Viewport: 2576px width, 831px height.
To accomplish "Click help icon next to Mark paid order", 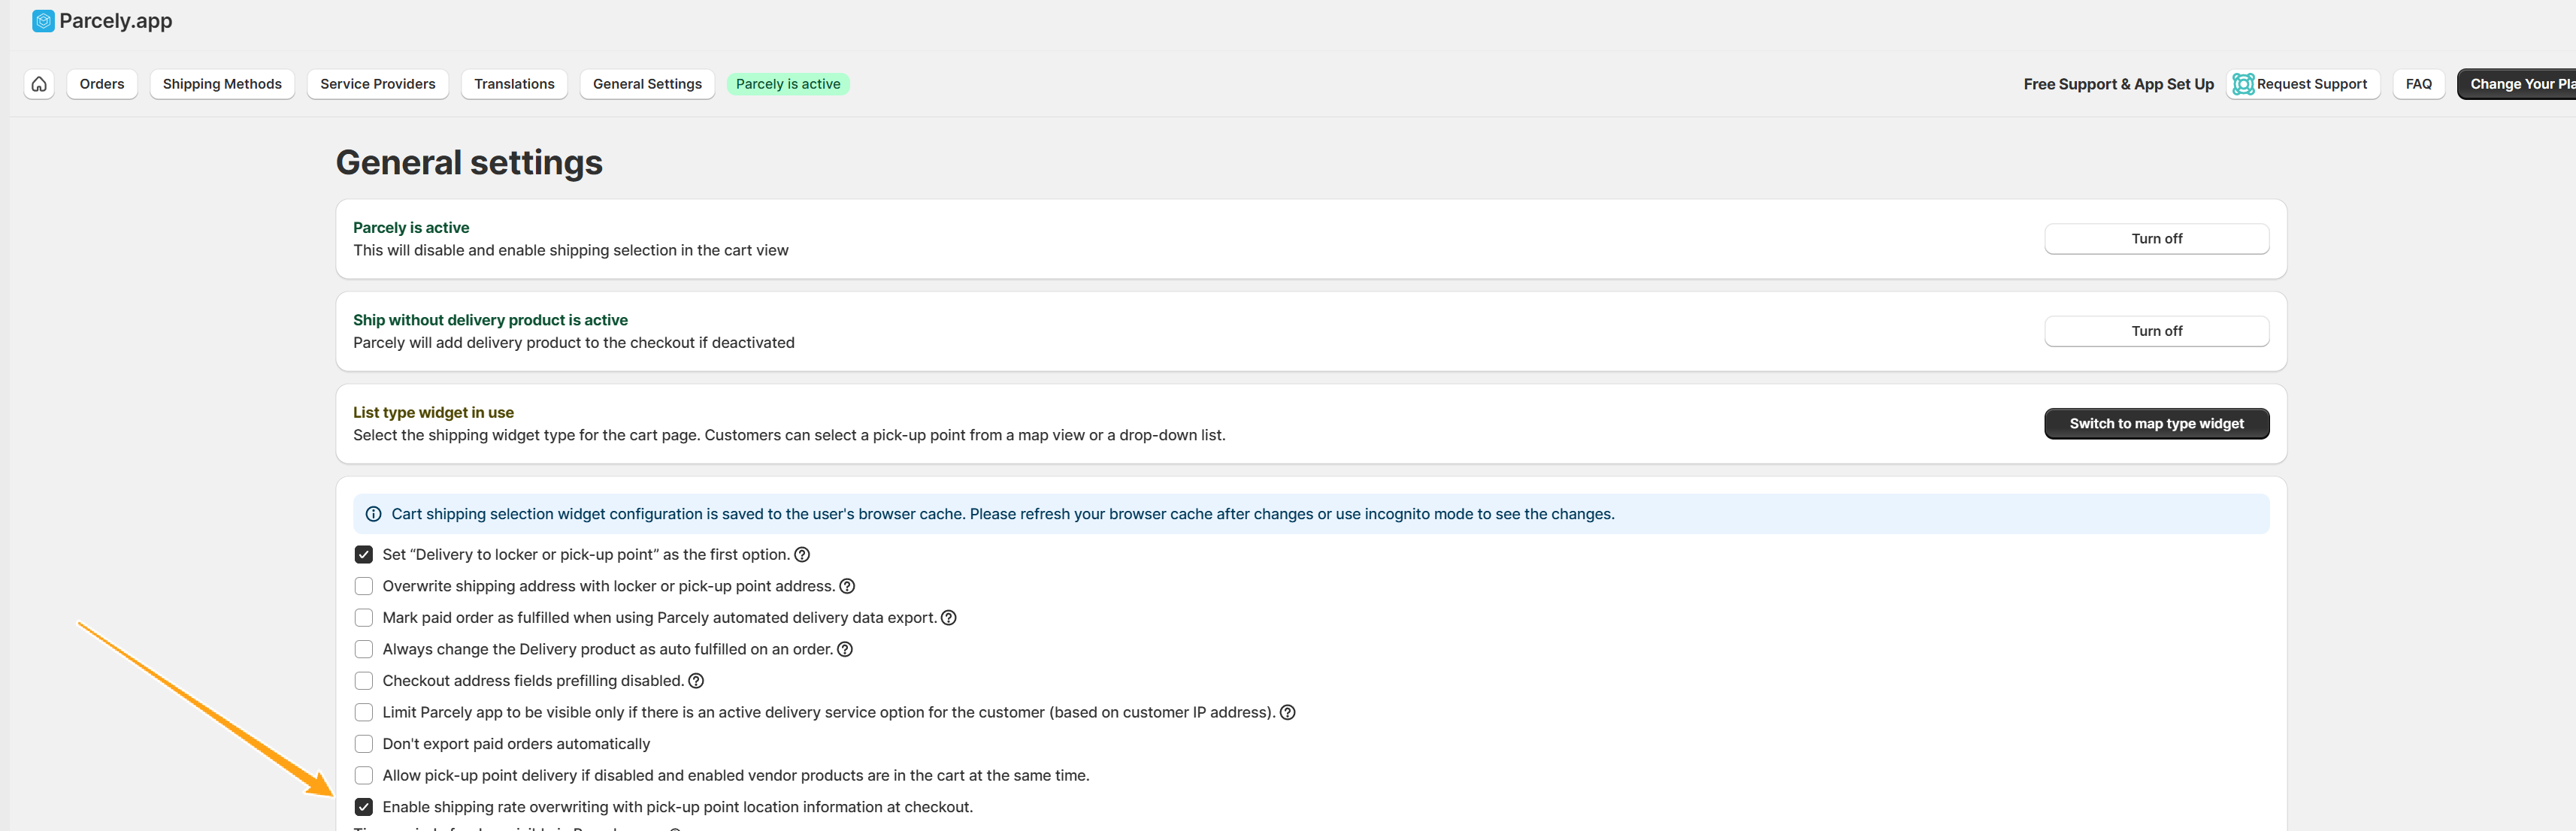I will coord(949,618).
